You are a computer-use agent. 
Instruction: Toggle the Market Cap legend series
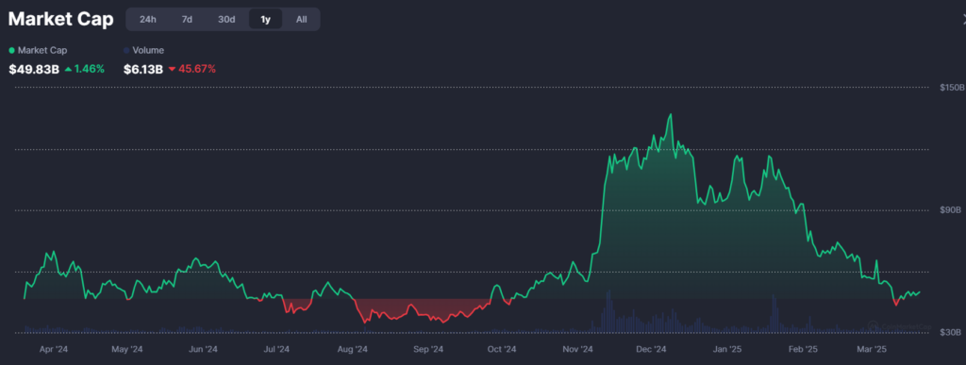click(x=38, y=51)
